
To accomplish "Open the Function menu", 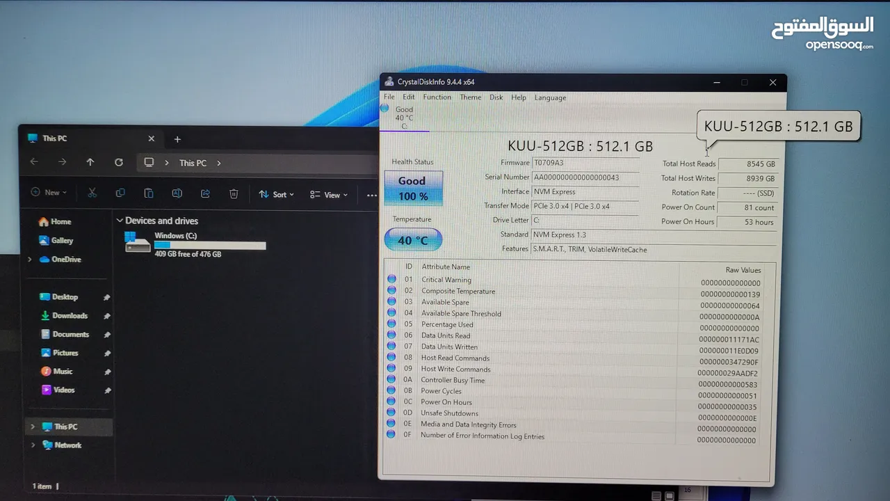I will [437, 97].
